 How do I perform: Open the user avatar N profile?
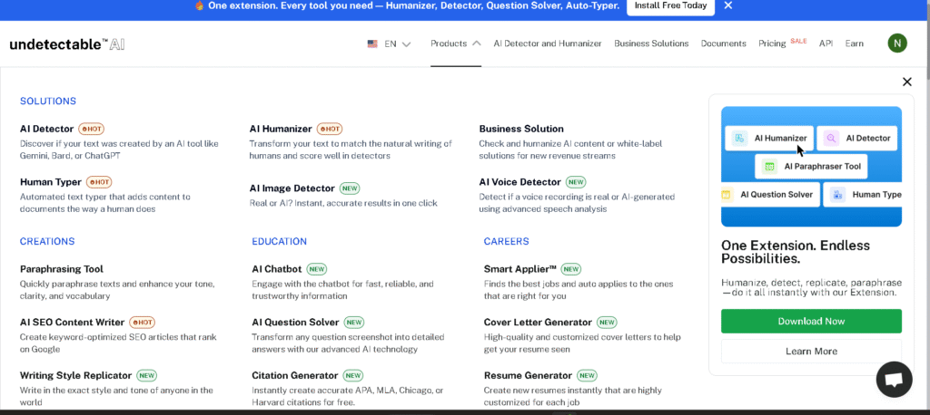coord(896,43)
